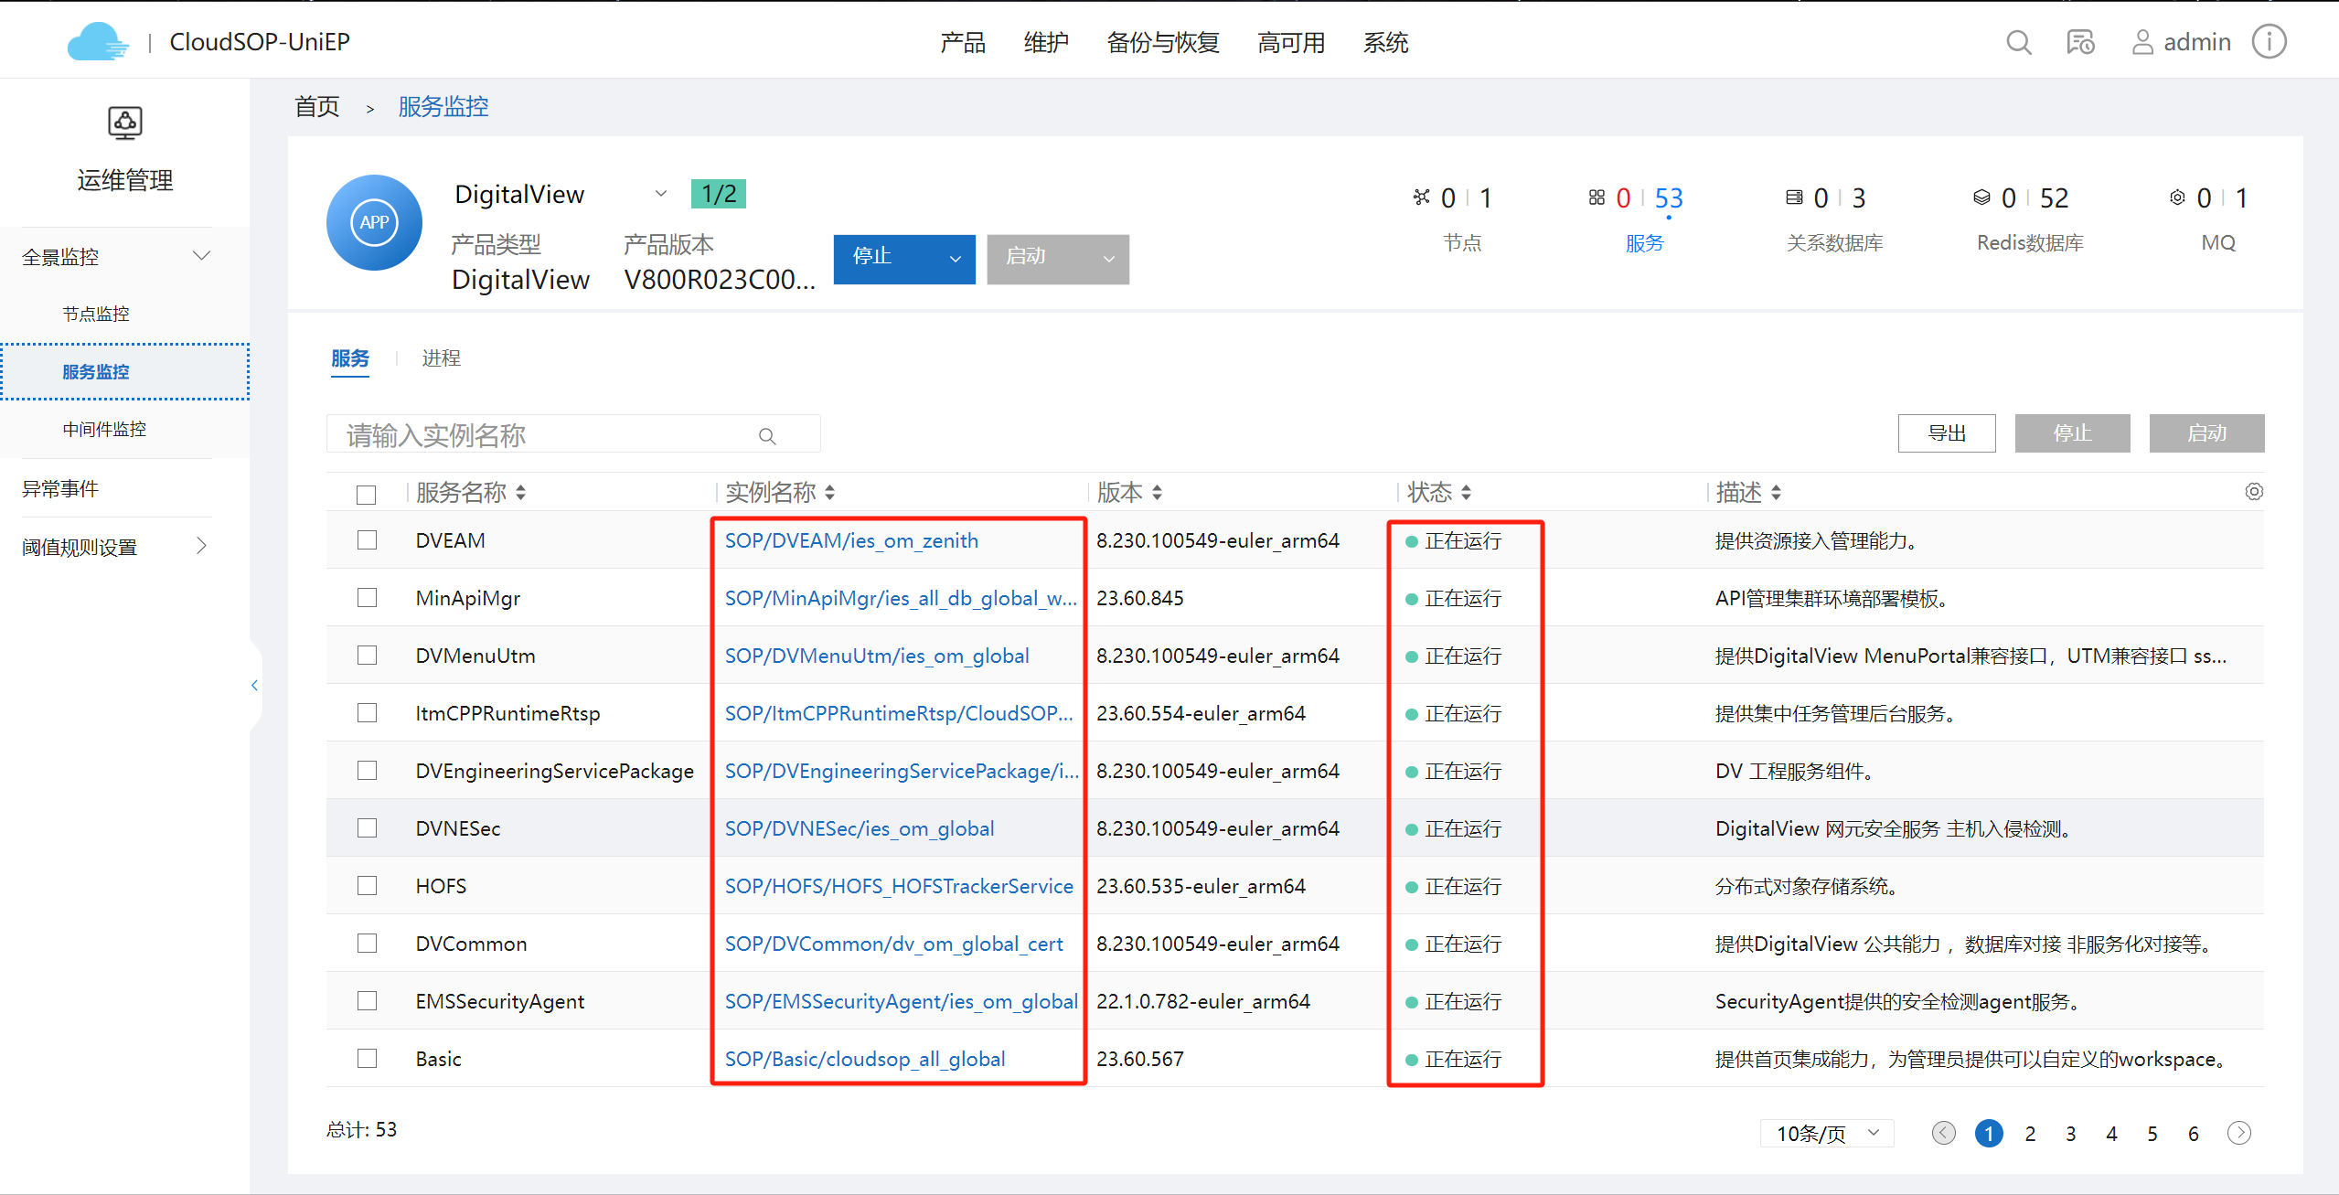Screen dimensions: 2339x1195
Task: Collapse the left sidebar handle
Action: [x=255, y=685]
